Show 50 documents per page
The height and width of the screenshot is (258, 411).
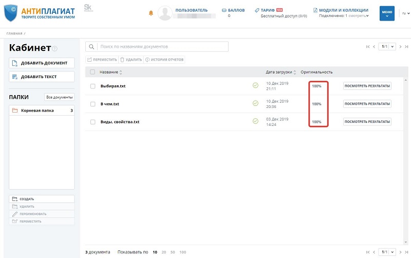[173, 252]
